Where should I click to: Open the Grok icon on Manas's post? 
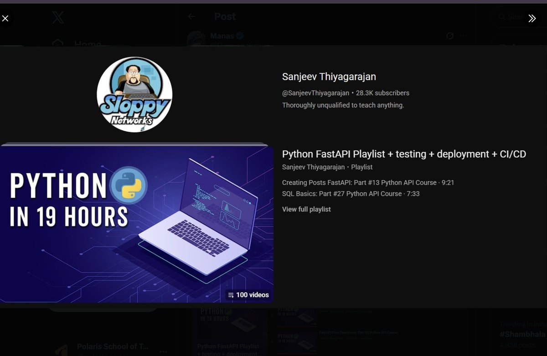click(450, 36)
